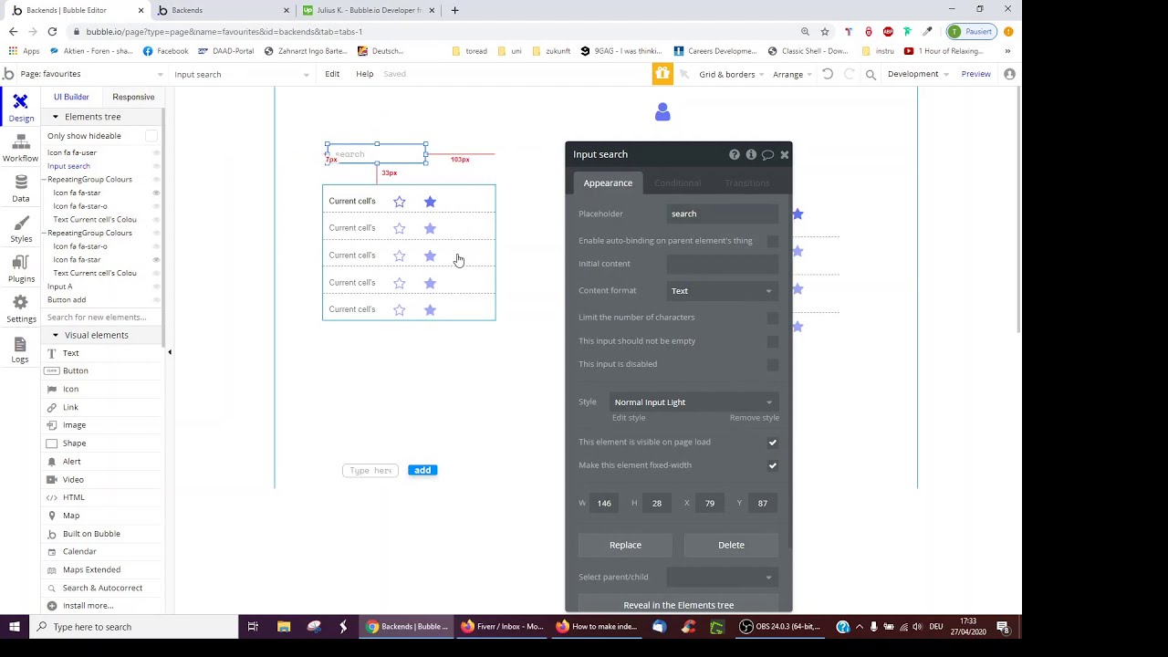Click the Delete button
Viewport: 1168px width, 657px height.
tap(731, 545)
